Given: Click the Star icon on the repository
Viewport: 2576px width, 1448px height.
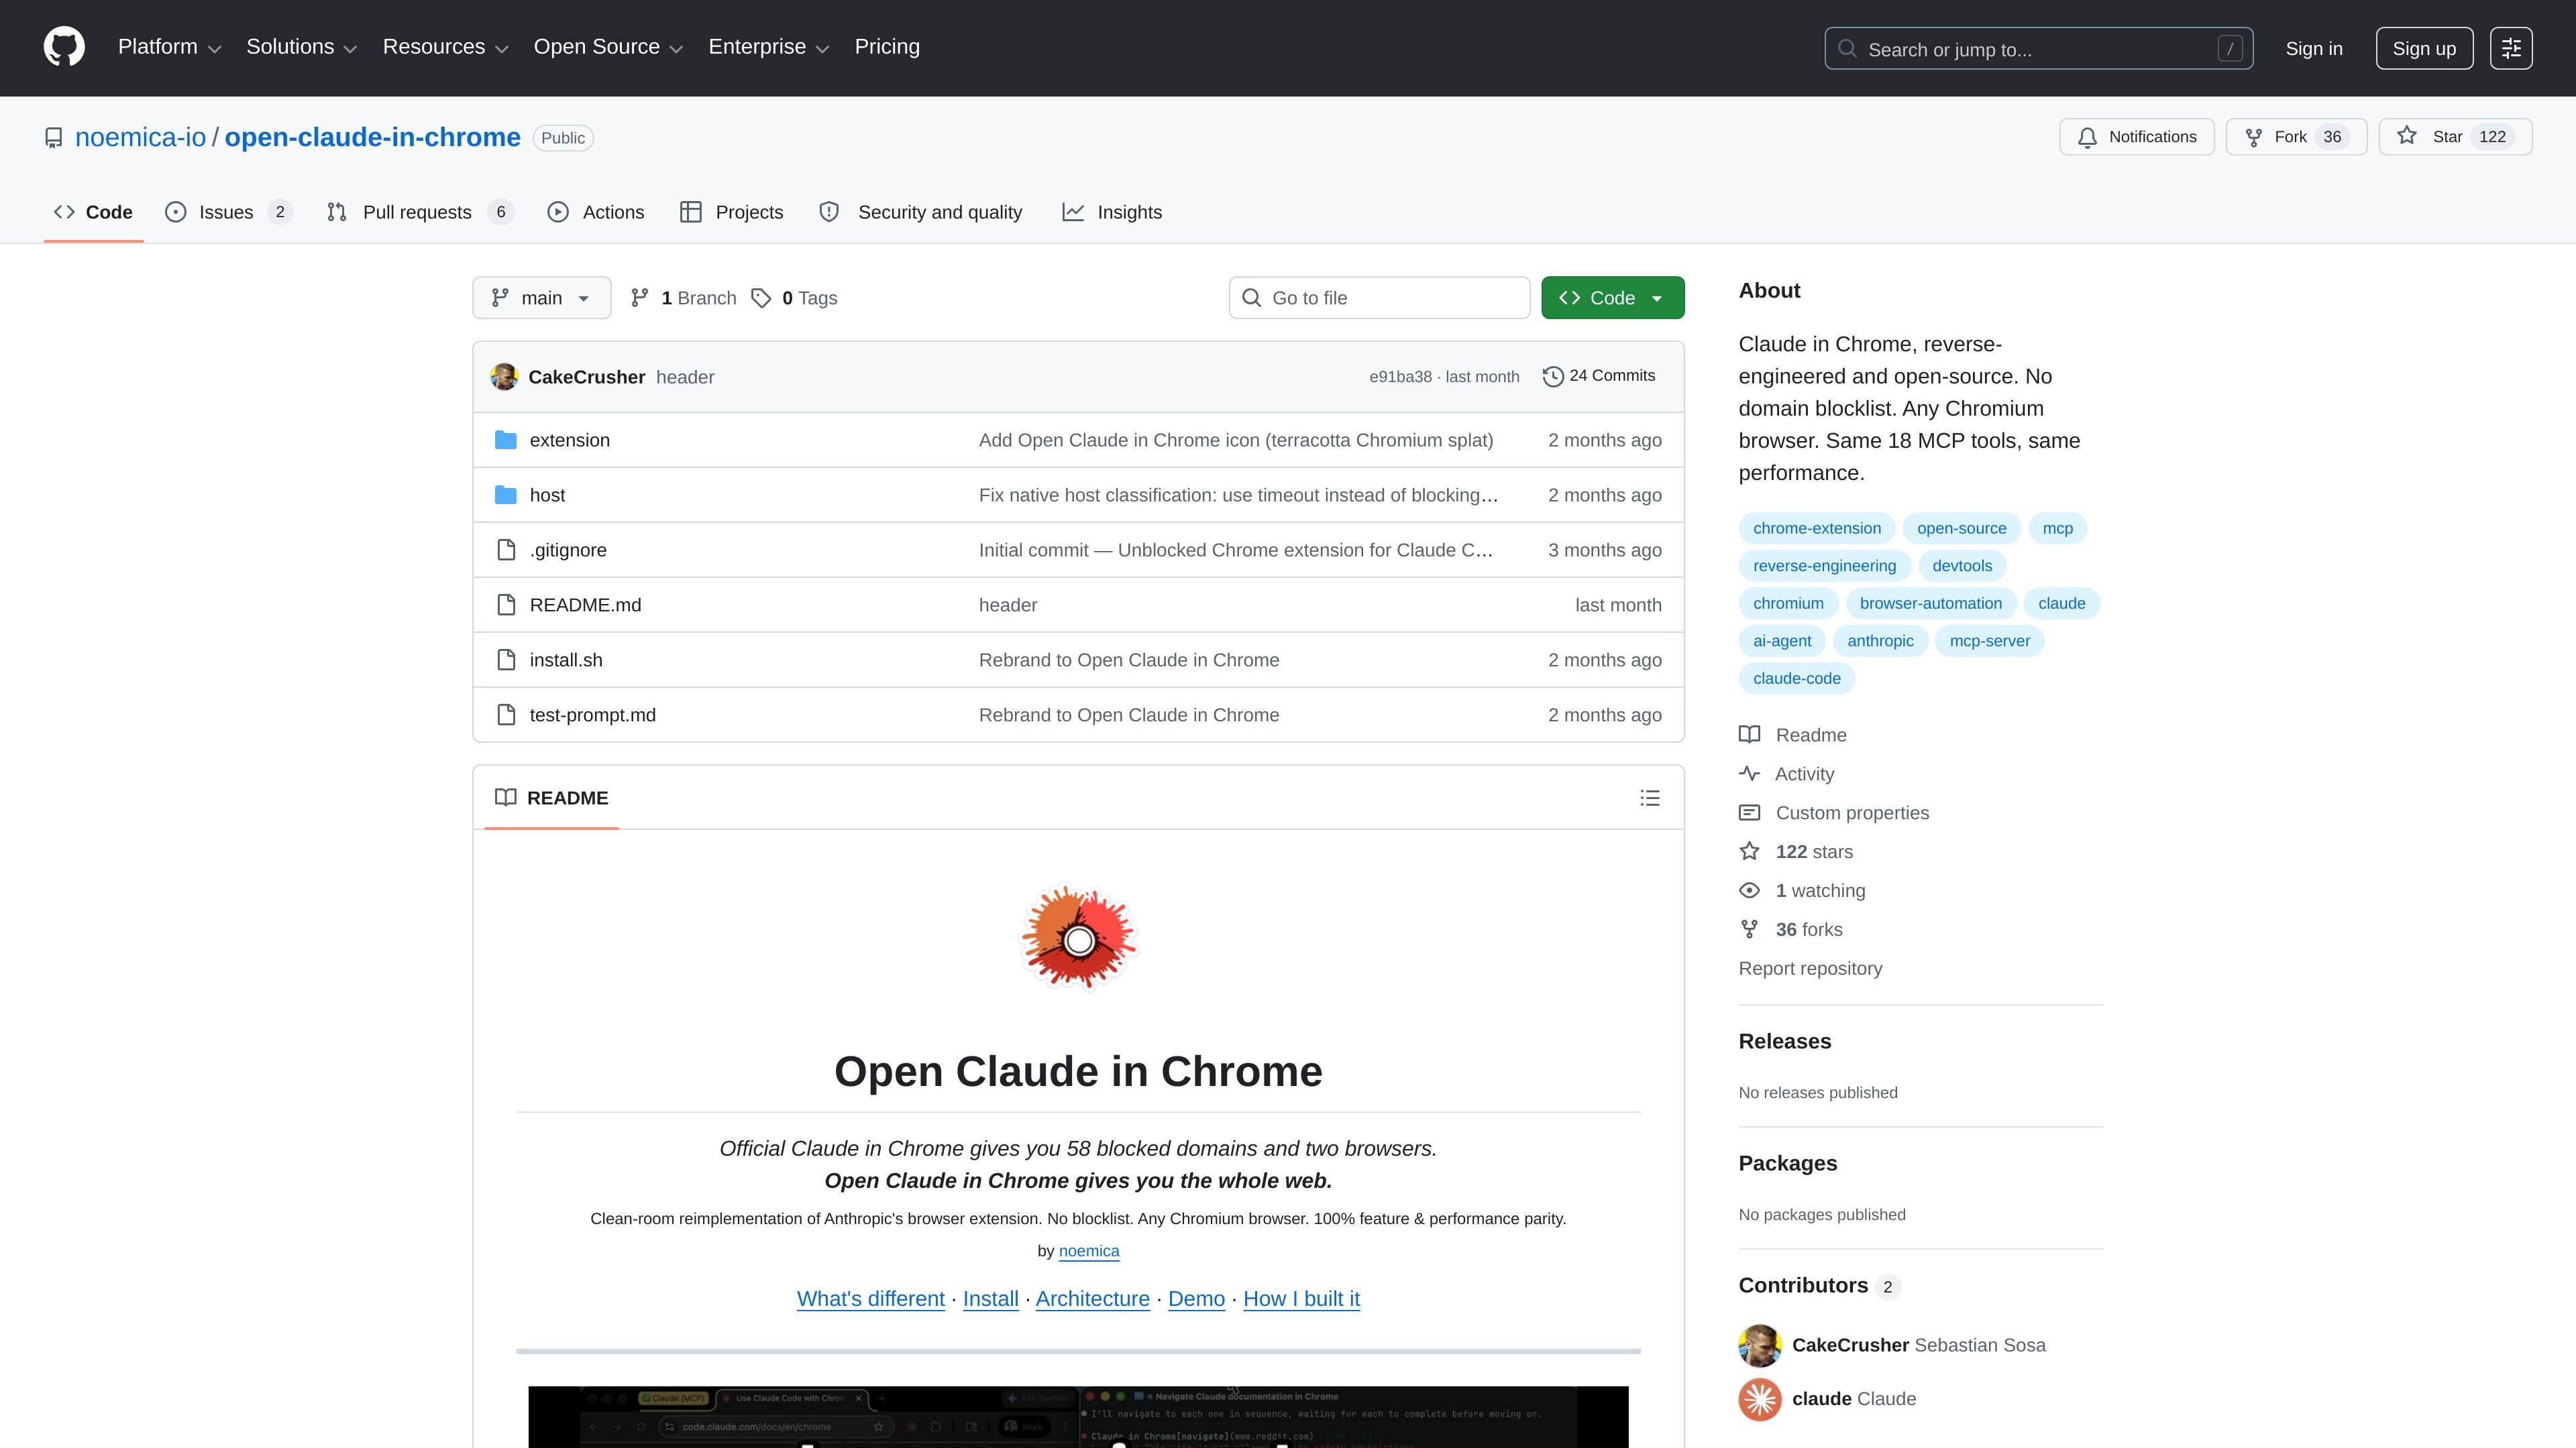Looking at the screenshot, I should 2406,136.
